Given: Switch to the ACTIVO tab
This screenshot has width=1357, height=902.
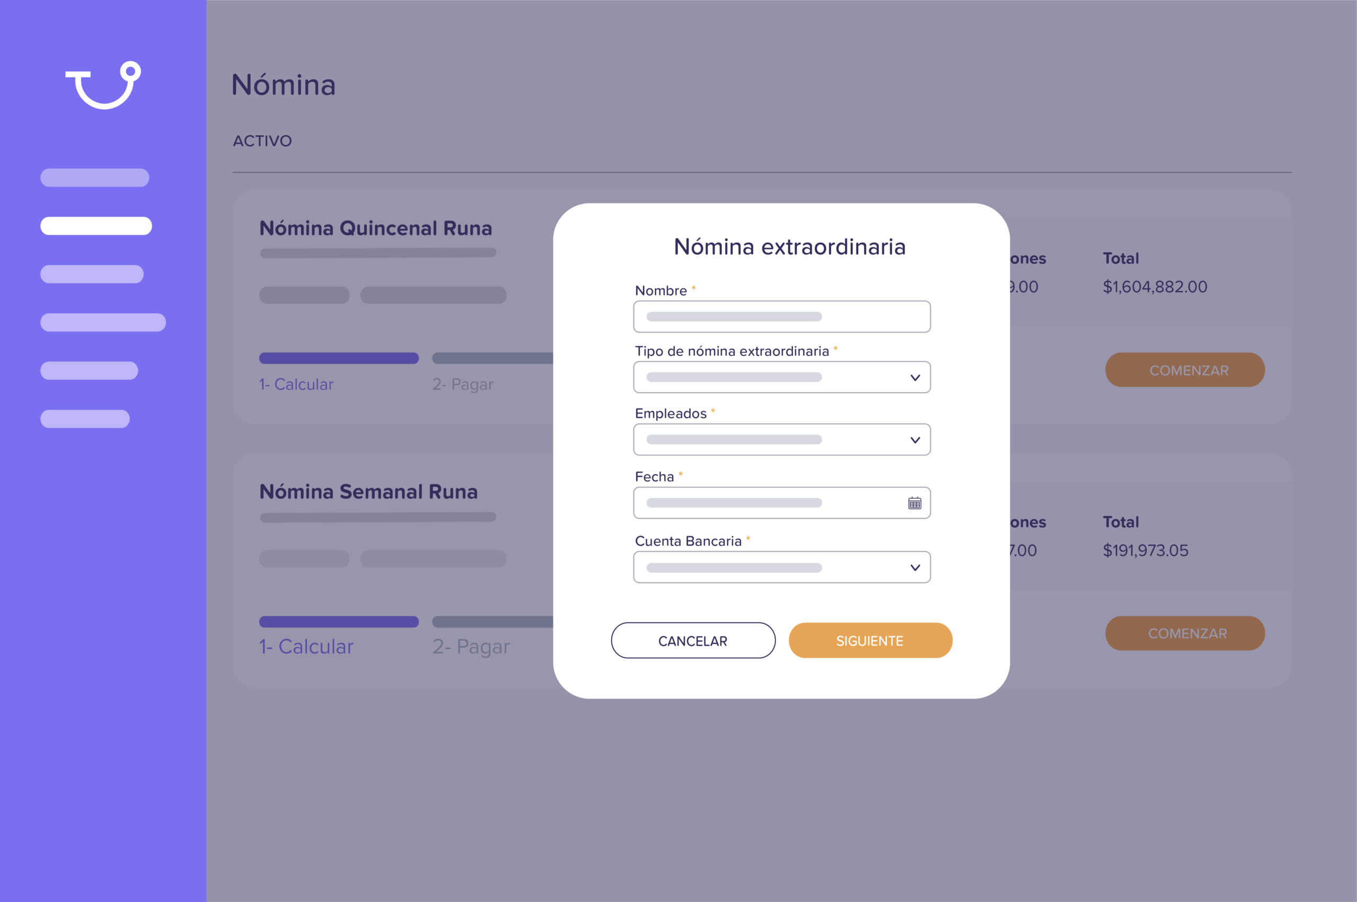Looking at the screenshot, I should pyautogui.click(x=262, y=141).
